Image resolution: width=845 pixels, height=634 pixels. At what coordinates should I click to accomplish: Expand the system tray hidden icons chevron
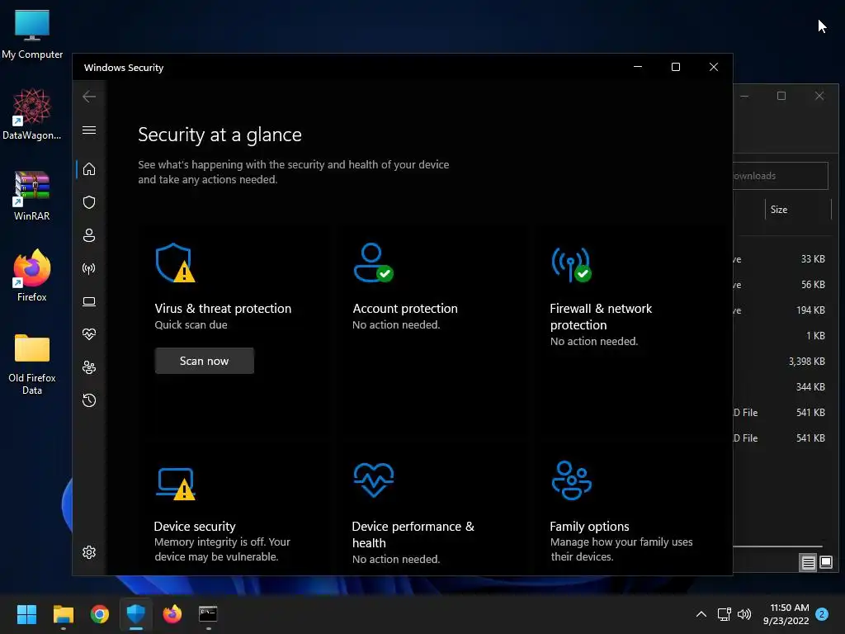coord(701,614)
